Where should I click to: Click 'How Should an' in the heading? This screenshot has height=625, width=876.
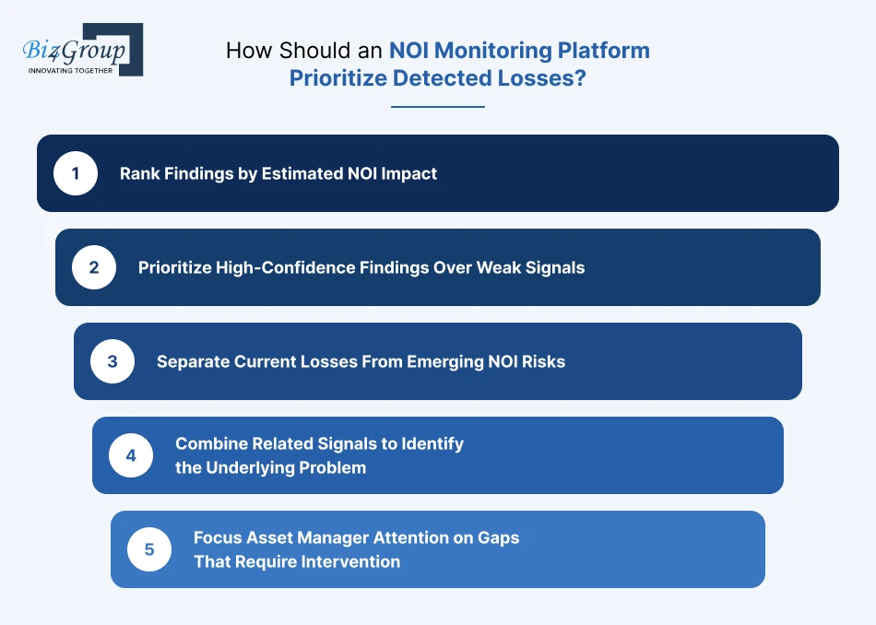tap(304, 51)
